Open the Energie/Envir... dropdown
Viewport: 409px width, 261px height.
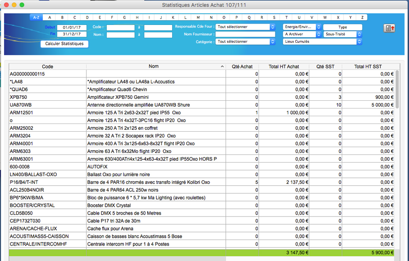pos(302,27)
